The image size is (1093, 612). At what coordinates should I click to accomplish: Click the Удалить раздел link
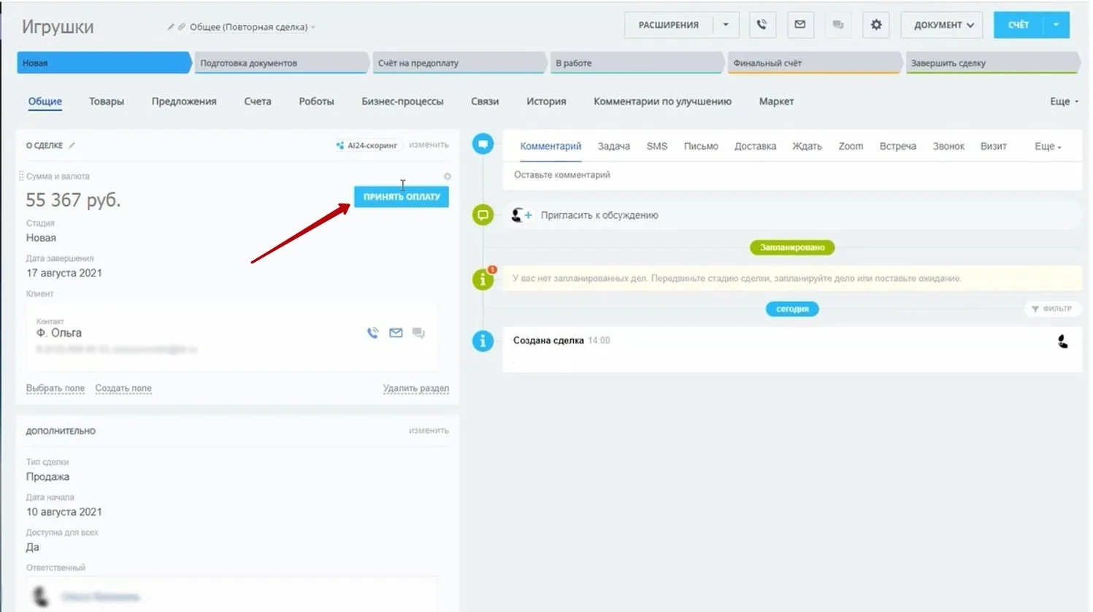(x=416, y=388)
